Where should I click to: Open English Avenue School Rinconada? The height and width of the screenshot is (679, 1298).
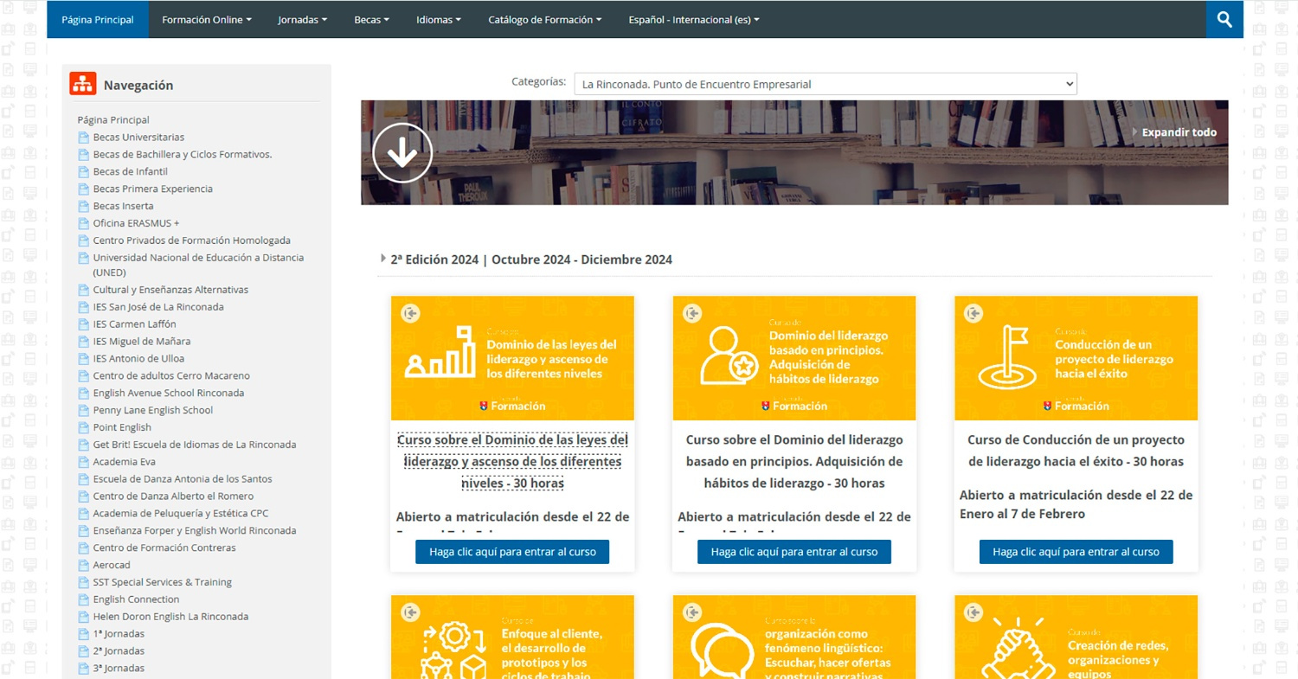pyautogui.click(x=169, y=394)
